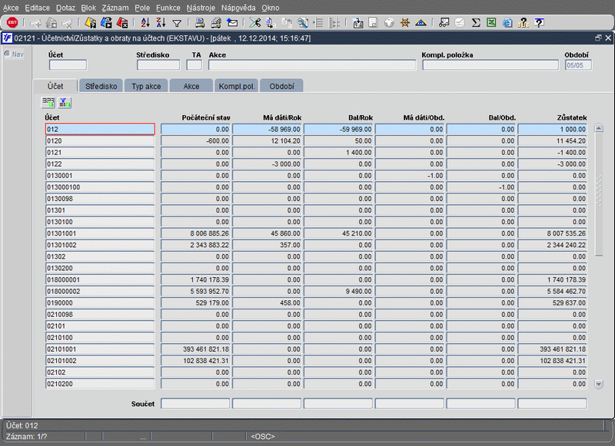Click the red EXIT toolbar icon

click(x=12, y=23)
